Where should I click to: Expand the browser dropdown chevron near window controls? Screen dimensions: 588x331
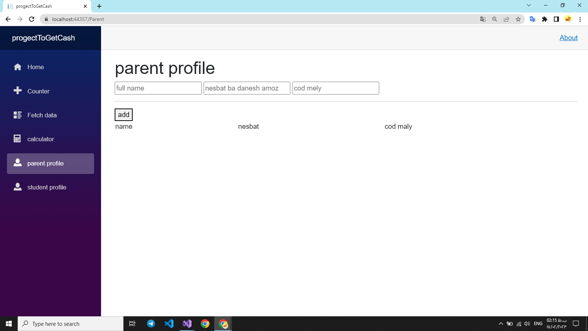528,6
